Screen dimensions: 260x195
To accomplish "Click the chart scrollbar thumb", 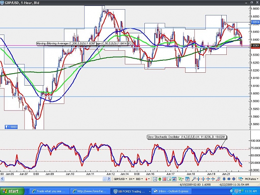I will [x=104, y=179].
